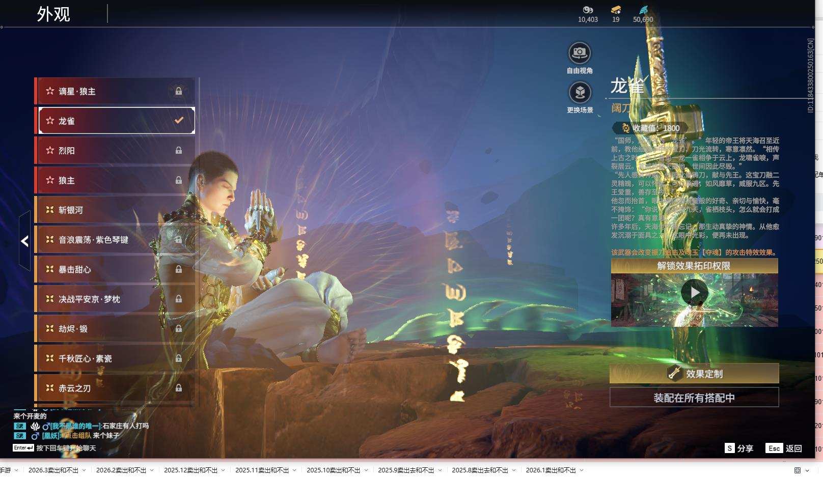
Task: Collapse the skin list with left arrow
Action: (24, 241)
